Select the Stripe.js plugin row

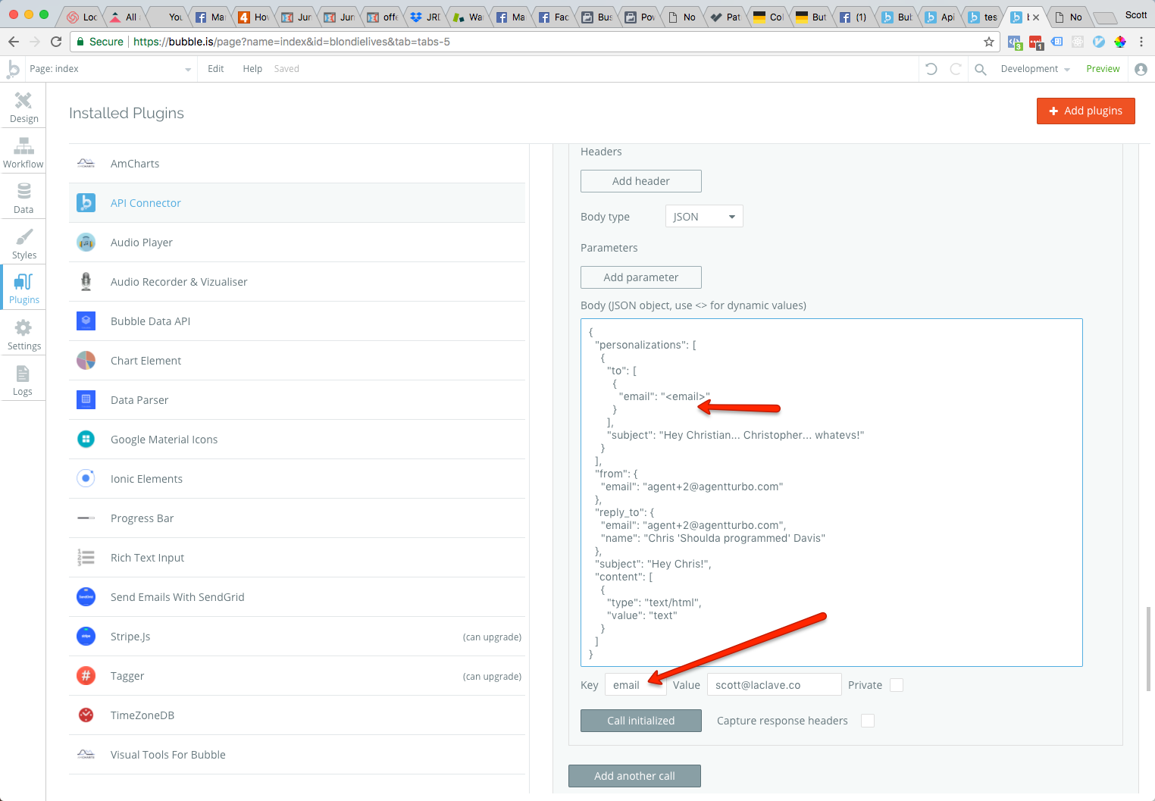point(297,637)
